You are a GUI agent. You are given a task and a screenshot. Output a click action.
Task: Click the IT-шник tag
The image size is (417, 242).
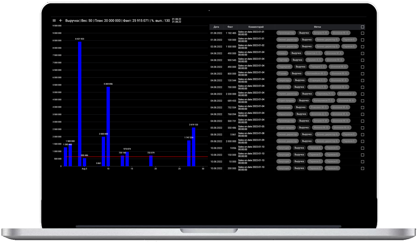(x=283, y=73)
